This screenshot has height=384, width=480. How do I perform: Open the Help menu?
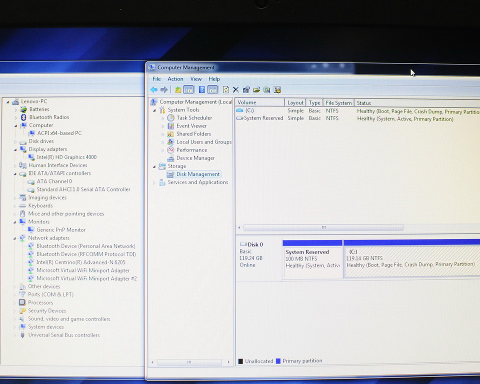[x=214, y=78]
